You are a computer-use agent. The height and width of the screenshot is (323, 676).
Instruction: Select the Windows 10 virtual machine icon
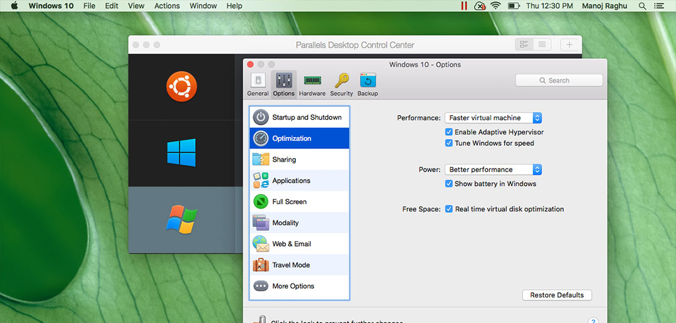pyautogui.click(x=181, y=152)
